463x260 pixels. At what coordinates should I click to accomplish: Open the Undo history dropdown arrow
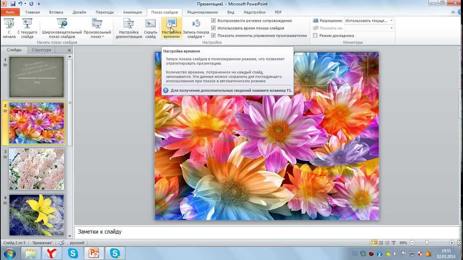click(25, 4)
